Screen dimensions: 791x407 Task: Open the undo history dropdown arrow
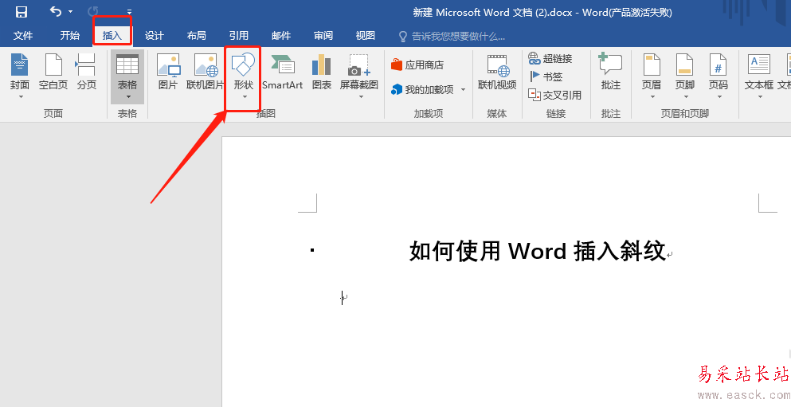[x=71, y=12]
